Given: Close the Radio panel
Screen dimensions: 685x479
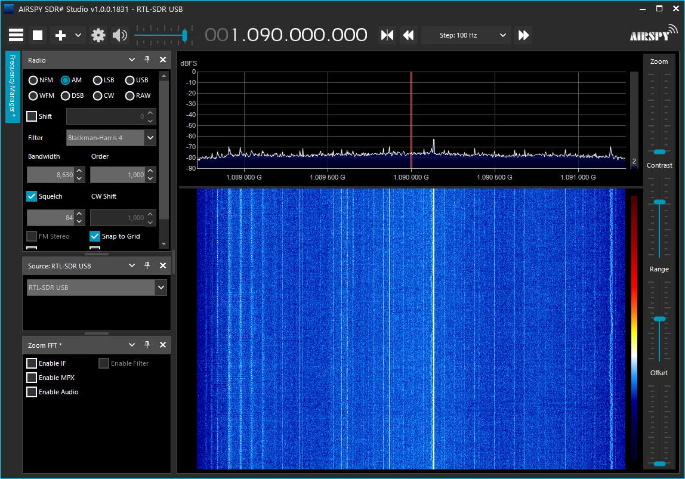Looking at the screenshot, I should coord(163,60).
